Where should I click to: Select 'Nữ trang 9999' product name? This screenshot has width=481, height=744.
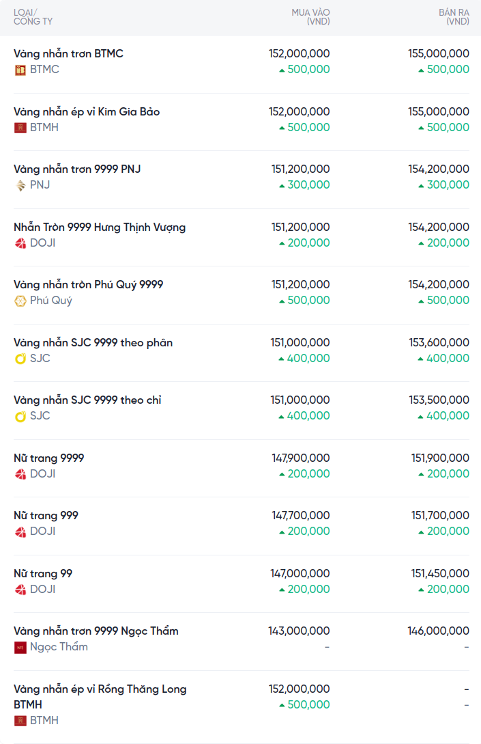pos(49,458)
